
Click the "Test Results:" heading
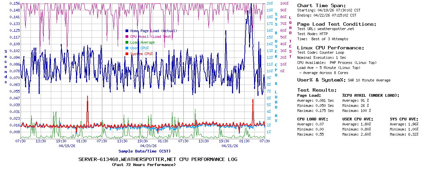tap(317, 90)
